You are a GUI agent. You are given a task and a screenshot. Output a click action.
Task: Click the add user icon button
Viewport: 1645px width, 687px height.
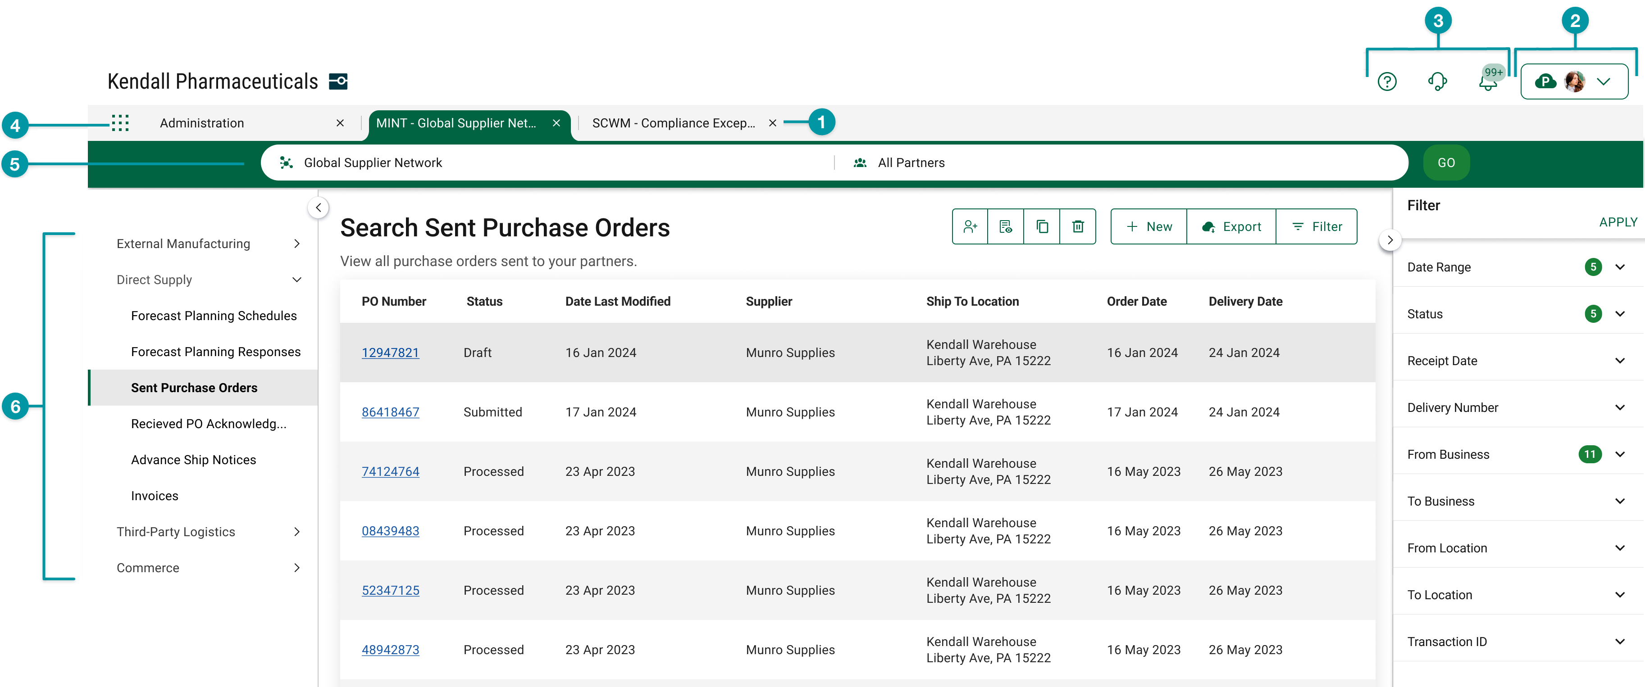click(970, 226)
